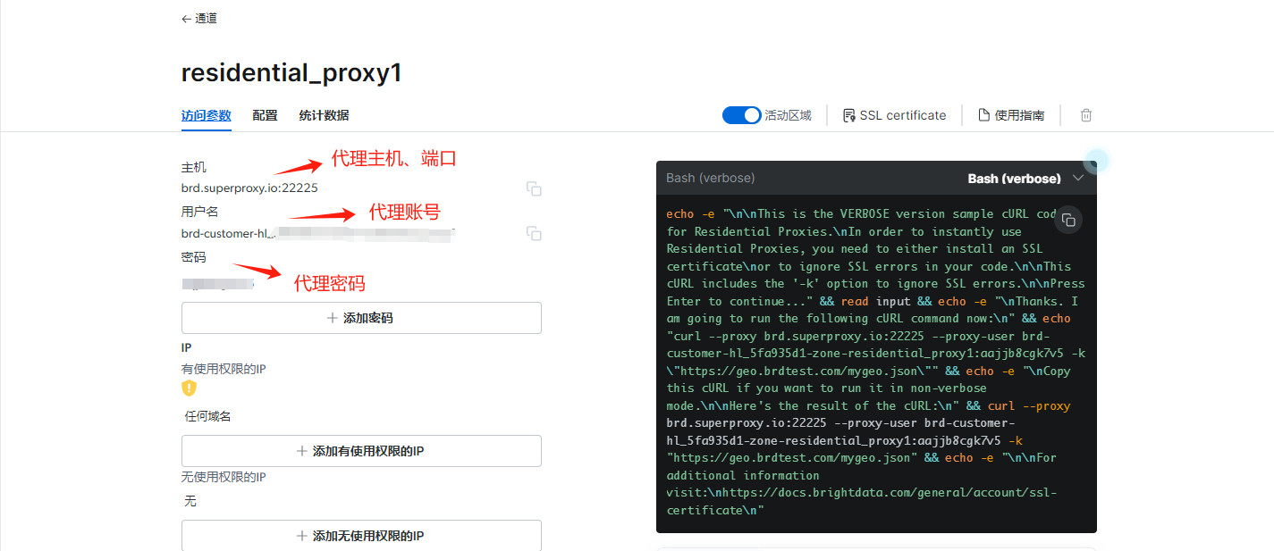This screenshot has width=1274, height=551.
Task: Copy the 用户名 username value
Action: point(534,233)
